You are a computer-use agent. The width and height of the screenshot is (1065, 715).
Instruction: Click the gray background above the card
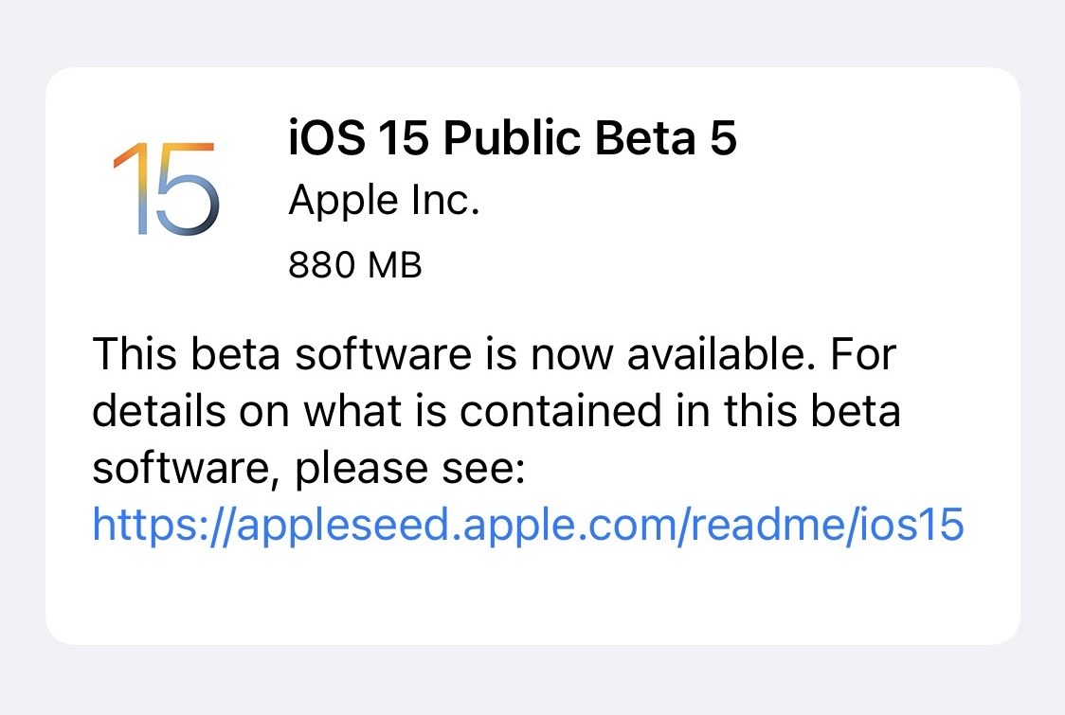tap(531, 33)
